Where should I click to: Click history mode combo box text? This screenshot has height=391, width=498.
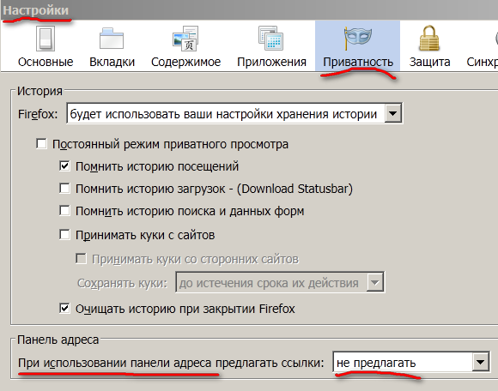click(223, 113)
